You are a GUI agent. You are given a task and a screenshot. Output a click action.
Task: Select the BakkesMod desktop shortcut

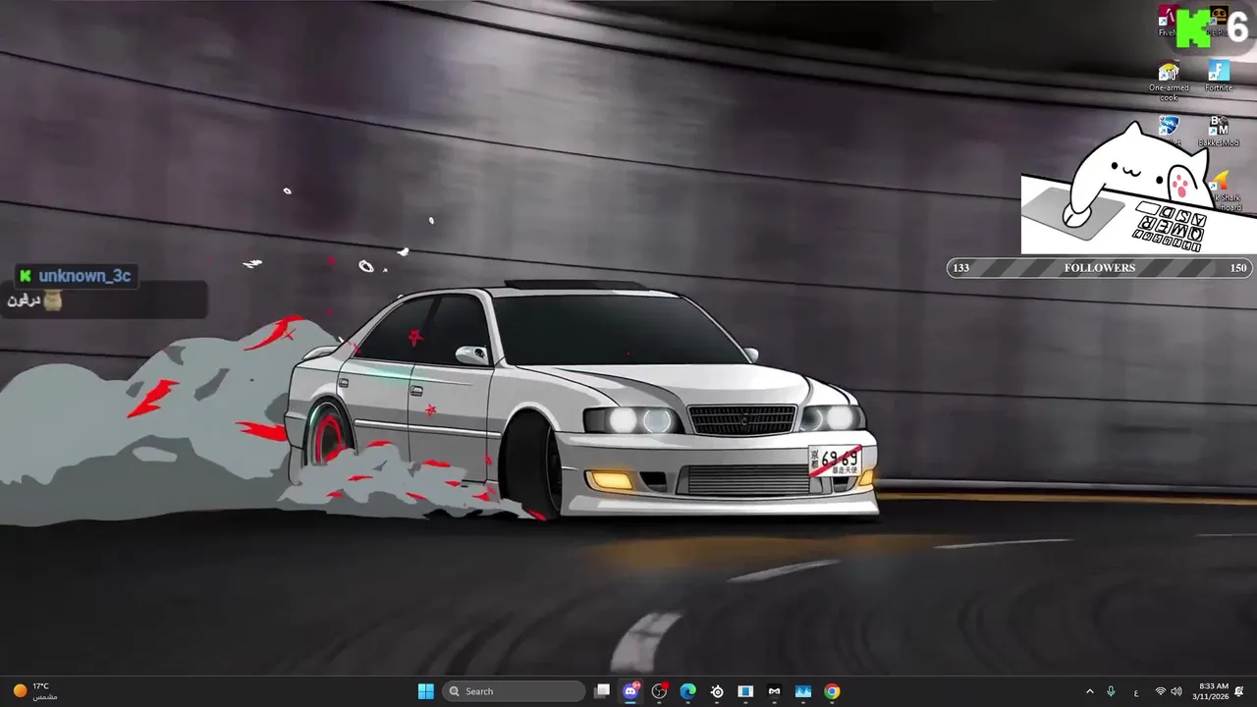pos(1219,131)
